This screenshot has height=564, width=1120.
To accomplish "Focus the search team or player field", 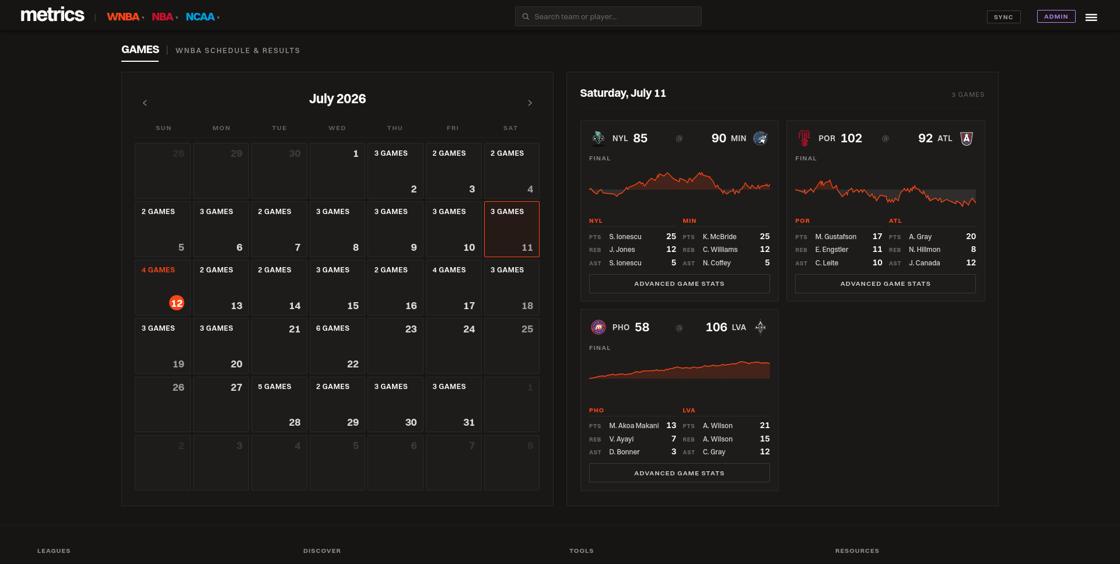I will (608, 16).
